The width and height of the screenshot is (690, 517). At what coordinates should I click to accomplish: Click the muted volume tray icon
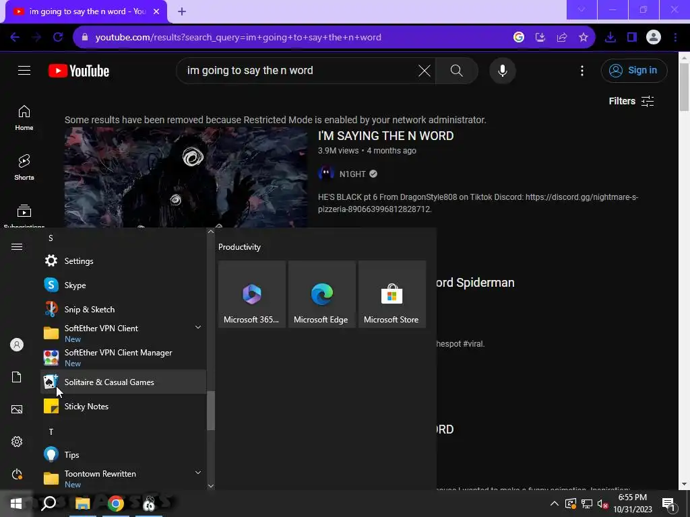tap(602, 504)
